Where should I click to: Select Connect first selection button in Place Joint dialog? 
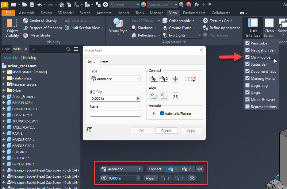point(154,79)
